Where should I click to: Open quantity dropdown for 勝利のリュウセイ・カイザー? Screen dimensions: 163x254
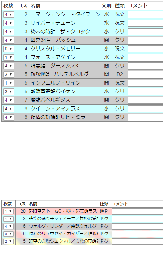coord(9,234)
